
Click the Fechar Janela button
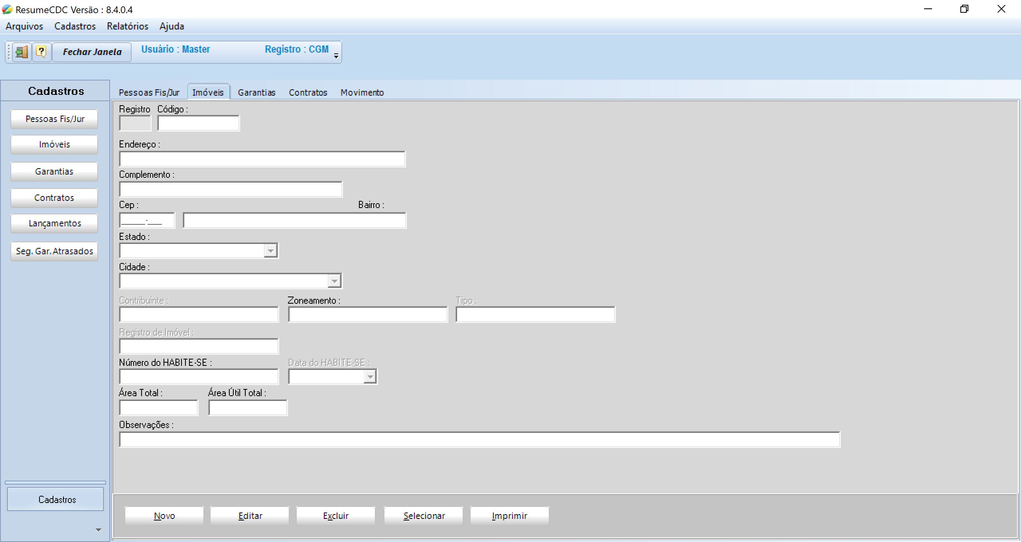(92, 52)
